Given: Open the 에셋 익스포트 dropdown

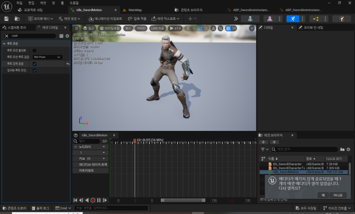Looking at the screenshot, I should pos(165,18).
